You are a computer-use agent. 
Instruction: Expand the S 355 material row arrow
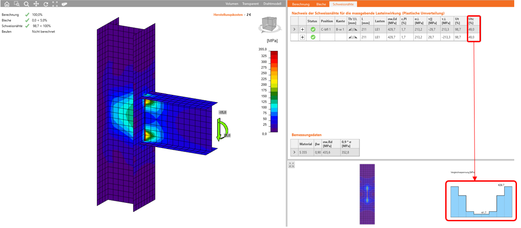(294, 153)
